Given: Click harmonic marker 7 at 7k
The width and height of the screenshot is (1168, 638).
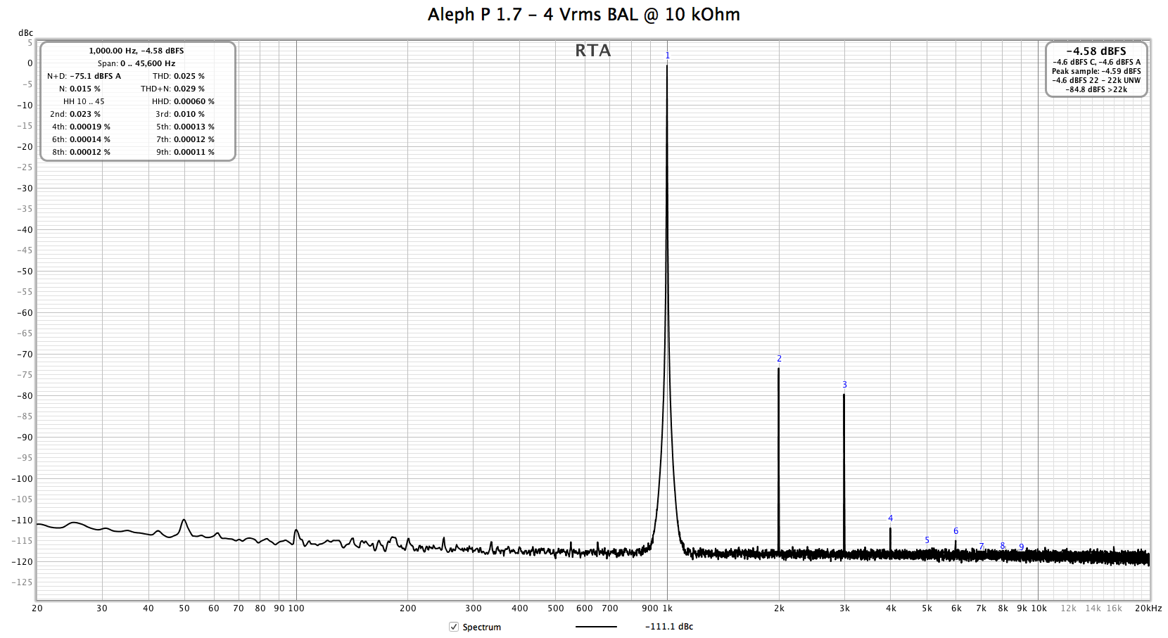Looking at the screenshot, I should (x=982, y=547).
